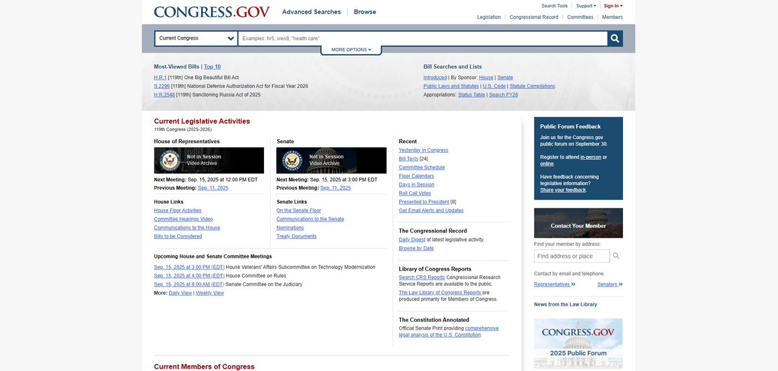Open Advanced Searches
This screenshot has width=778, height=371.
311,12
